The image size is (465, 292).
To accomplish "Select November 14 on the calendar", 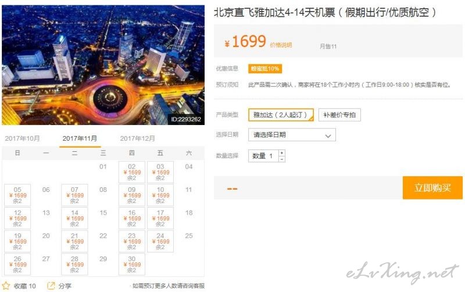I will coord(74,218).
